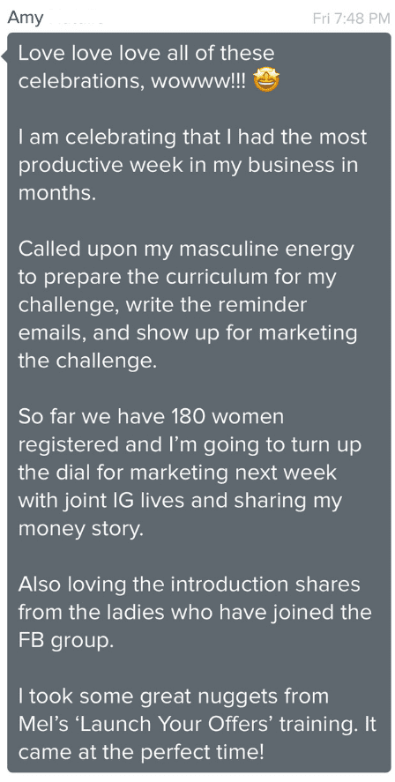Click the words 'the challenge.'
Screen dimensions: 395x782
(x=87, y=361)
